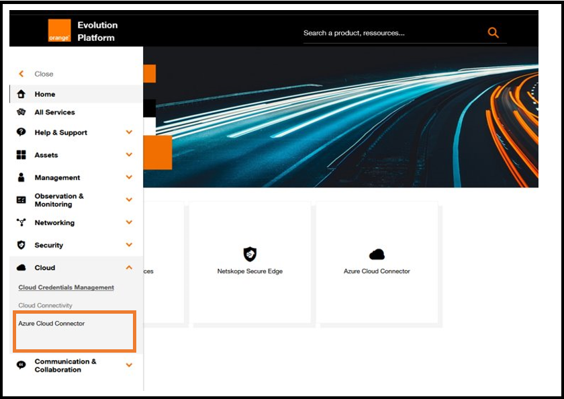
Task: Click the Networking nodes icon
Action: pyautogui.click(x=21, y=222)
